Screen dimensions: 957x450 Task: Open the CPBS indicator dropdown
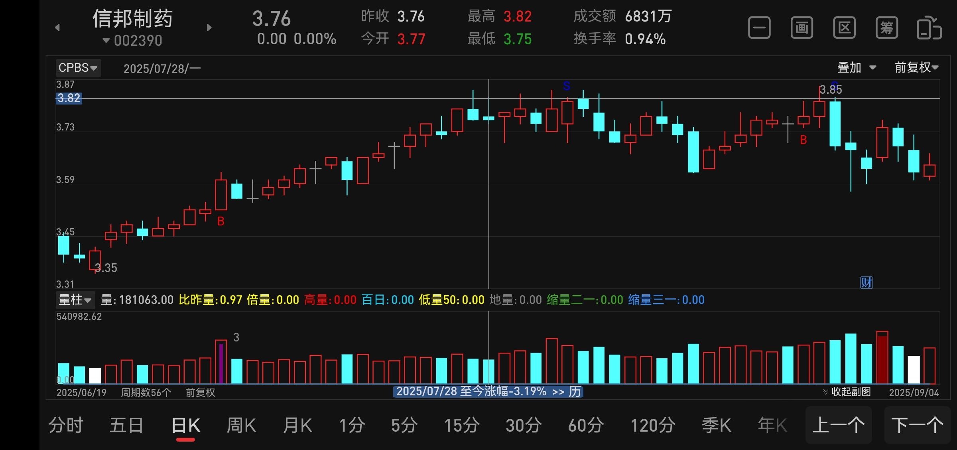[78, 68]
